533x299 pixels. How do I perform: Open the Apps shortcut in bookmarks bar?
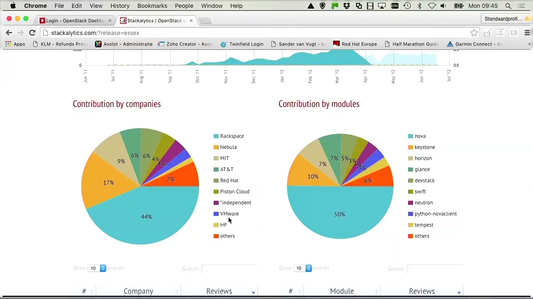coord(15,44)
